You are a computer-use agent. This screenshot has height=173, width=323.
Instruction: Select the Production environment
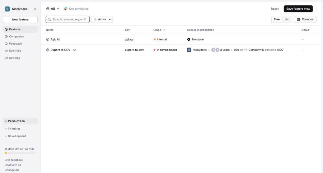20,121
